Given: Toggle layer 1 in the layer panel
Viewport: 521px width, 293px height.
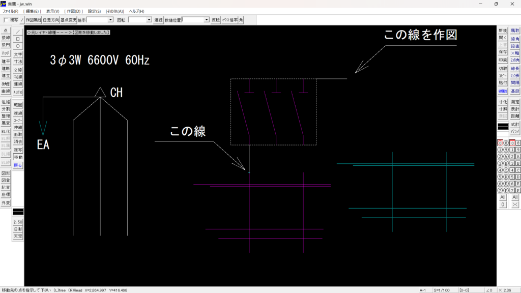Looking at the screenshot, I should tap(500, 150).
